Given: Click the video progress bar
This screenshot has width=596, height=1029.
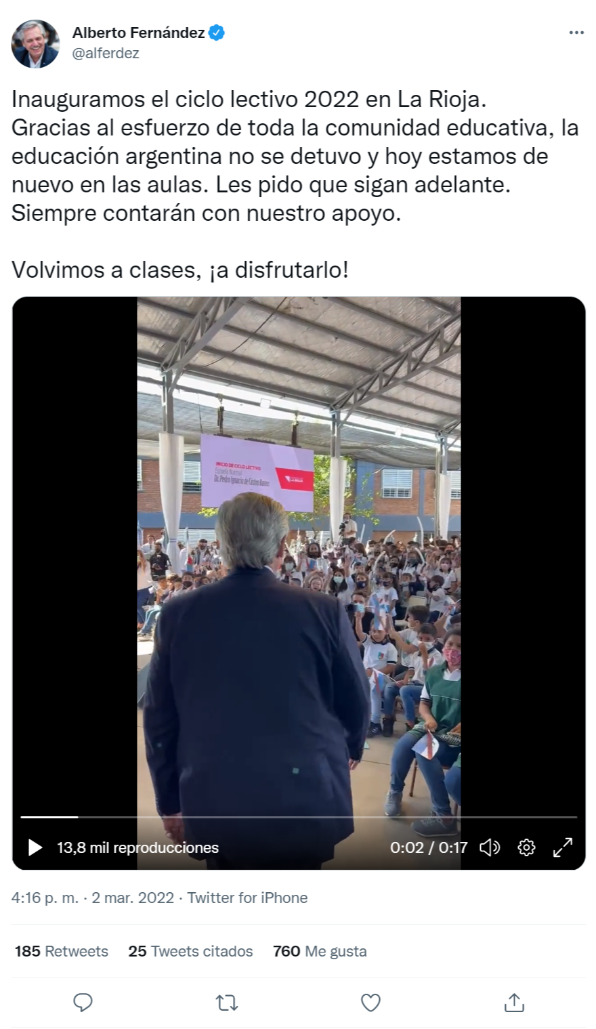Looking at the screenshot, I should tap(299, 818).
